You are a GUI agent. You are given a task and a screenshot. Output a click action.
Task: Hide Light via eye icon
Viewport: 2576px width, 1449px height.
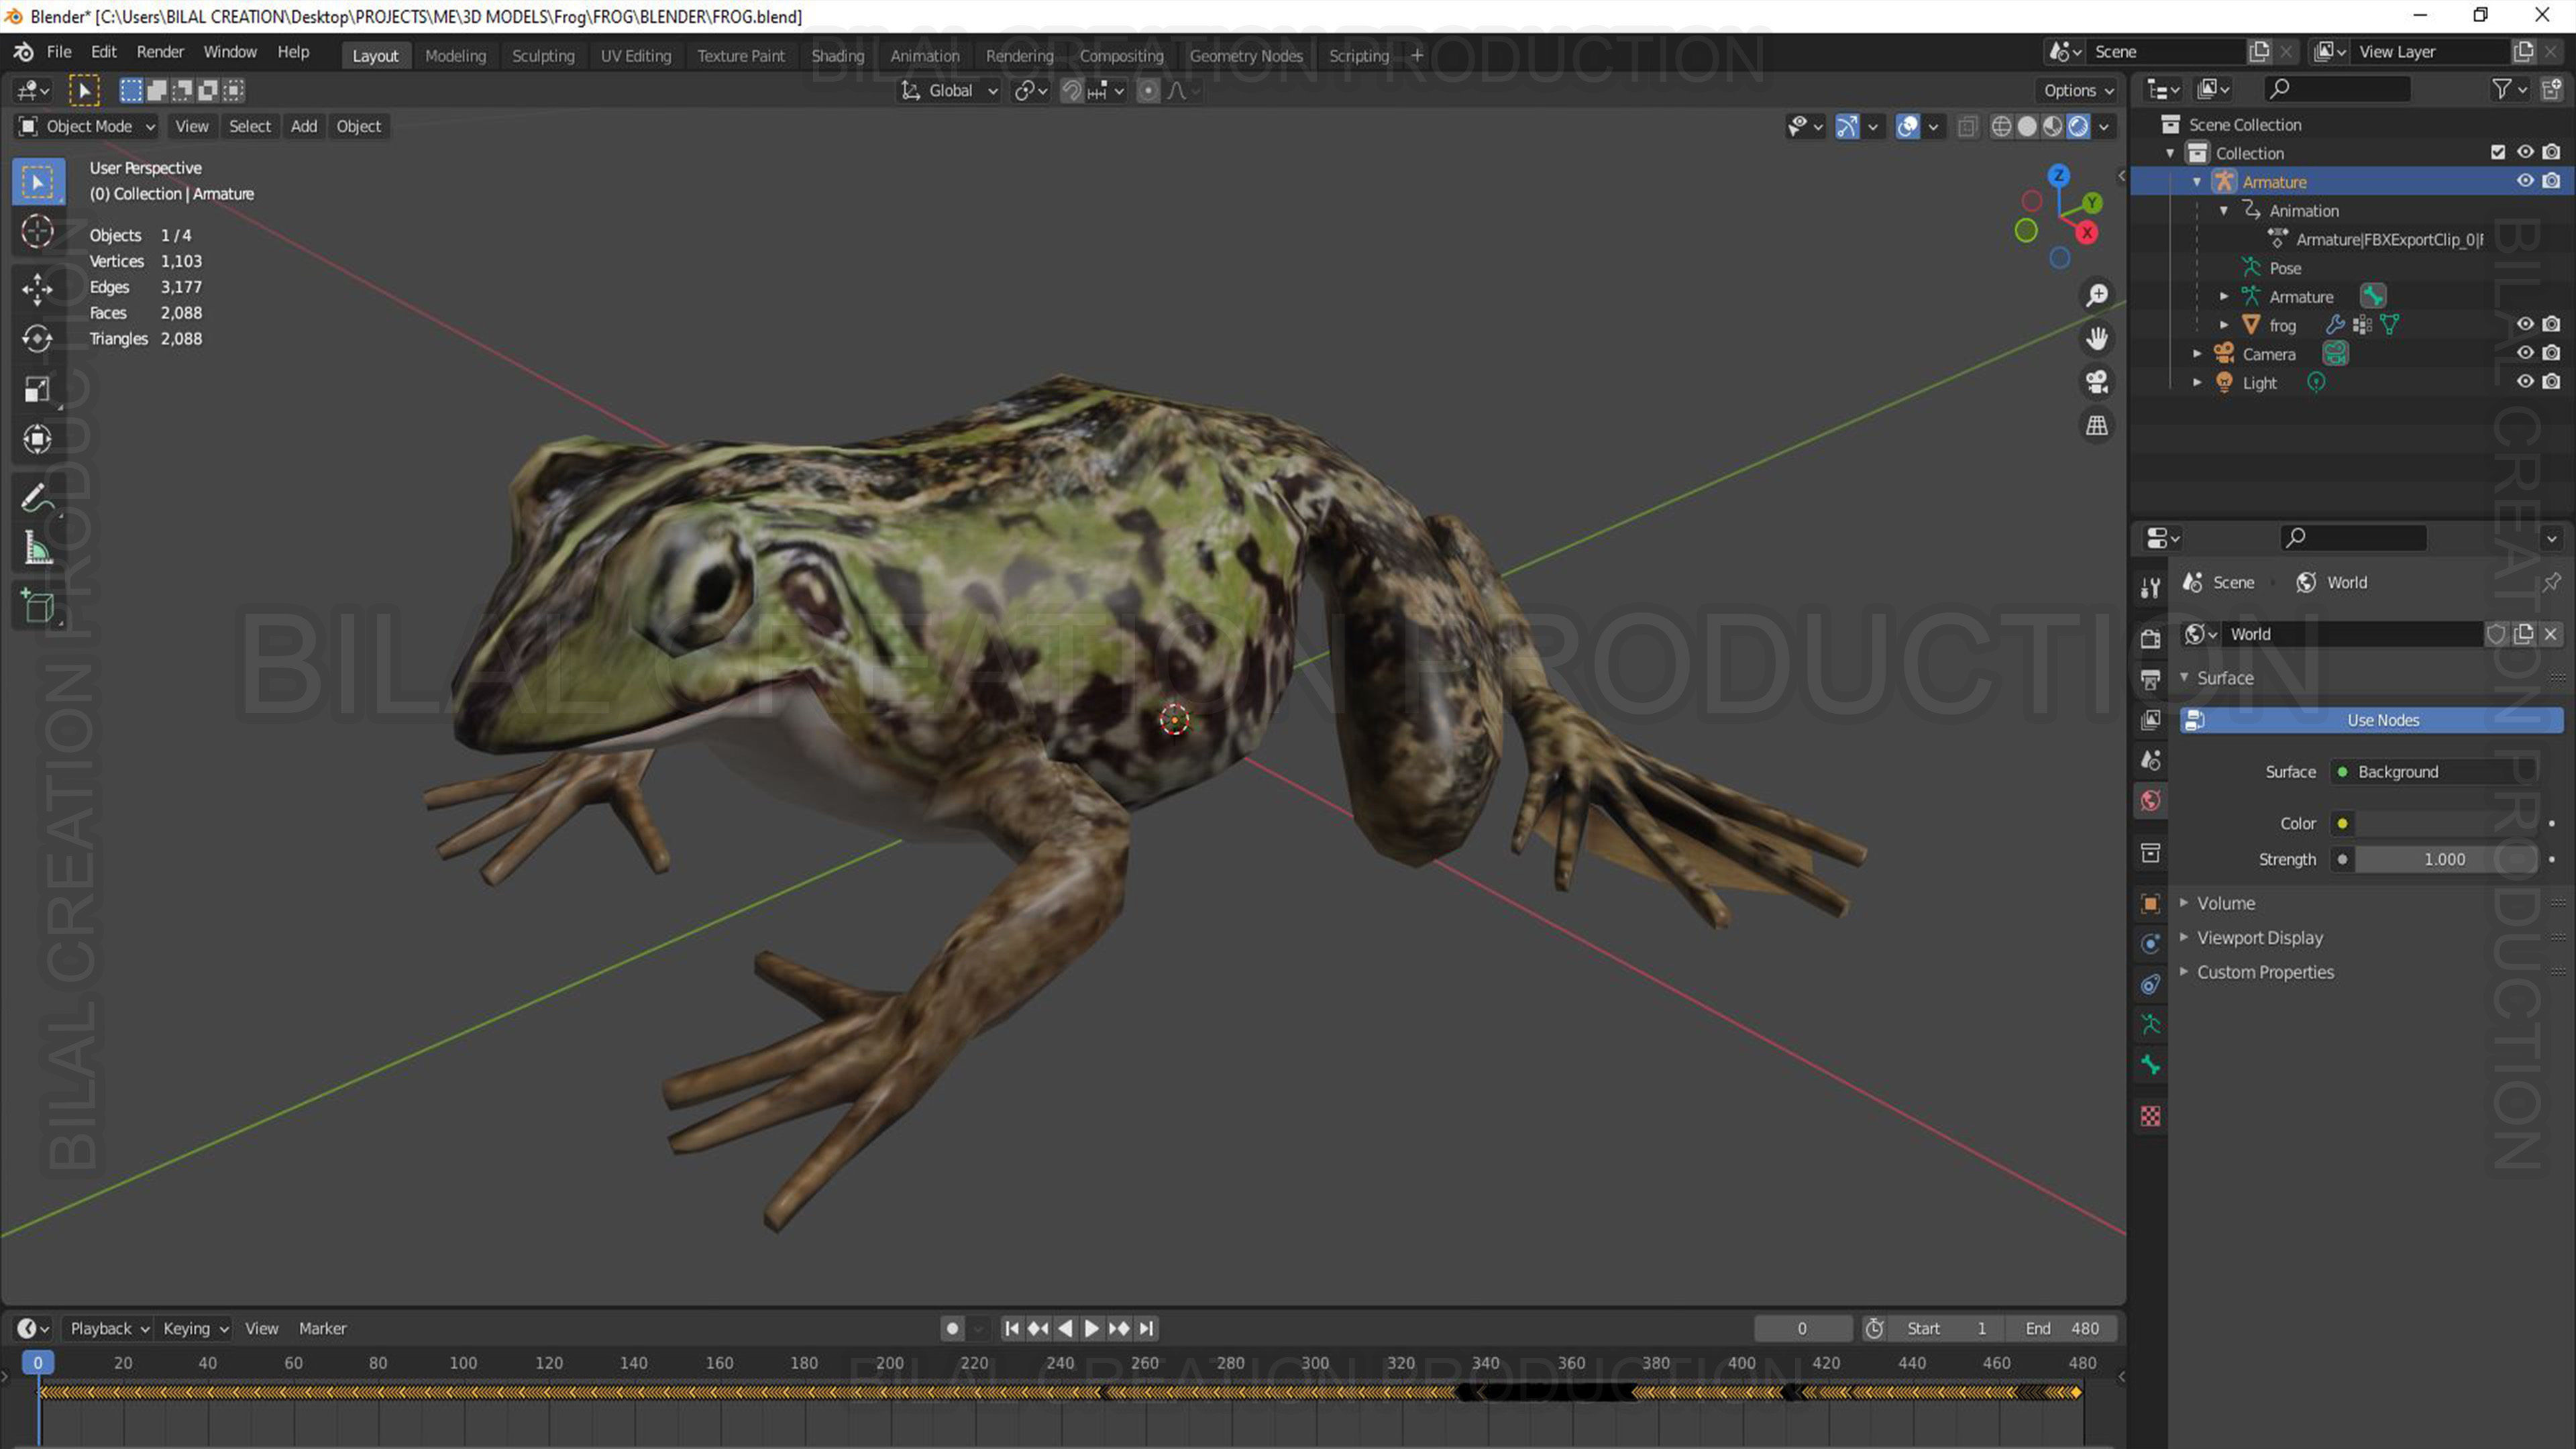(x=2524, y=382)
